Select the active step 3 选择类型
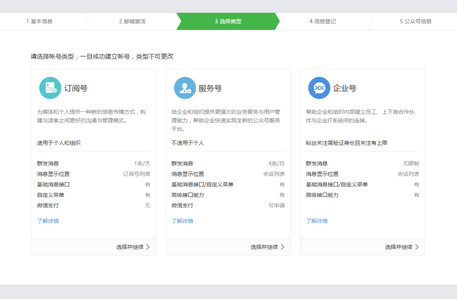 click(228, 21)
